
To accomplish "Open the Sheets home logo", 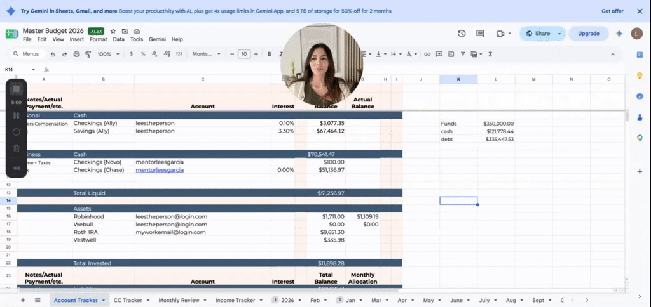I will click(x=11, y=34).
